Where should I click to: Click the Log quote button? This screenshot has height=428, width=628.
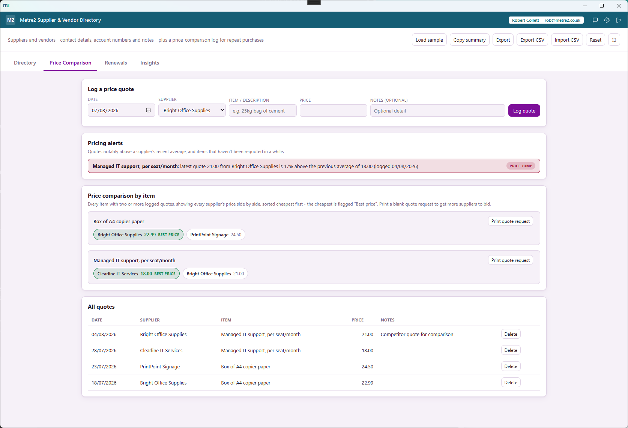tap(524, 111)
